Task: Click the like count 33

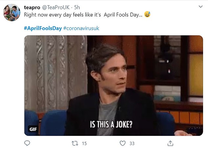Action: point(133,143)
